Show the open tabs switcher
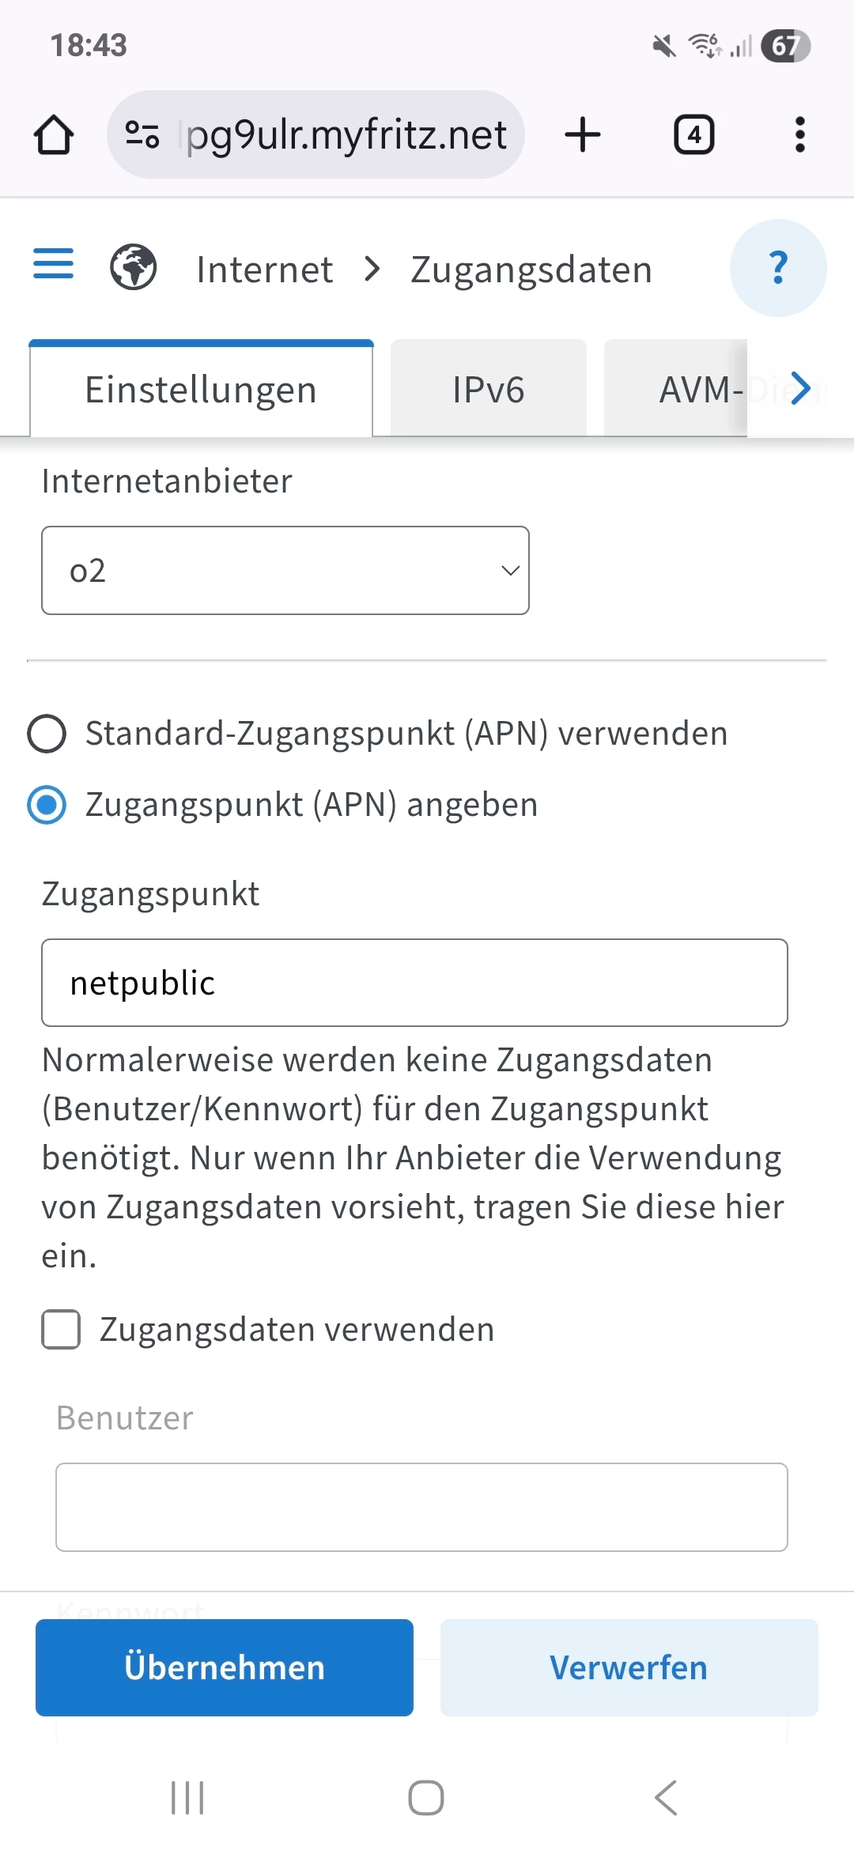 (x=693, y=134)
